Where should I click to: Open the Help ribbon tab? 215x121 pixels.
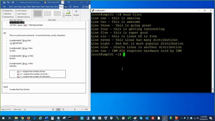click(47, 7)
